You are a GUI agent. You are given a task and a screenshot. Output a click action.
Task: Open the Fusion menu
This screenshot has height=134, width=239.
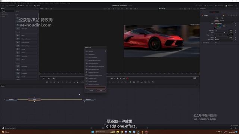(x=47, y=3)
